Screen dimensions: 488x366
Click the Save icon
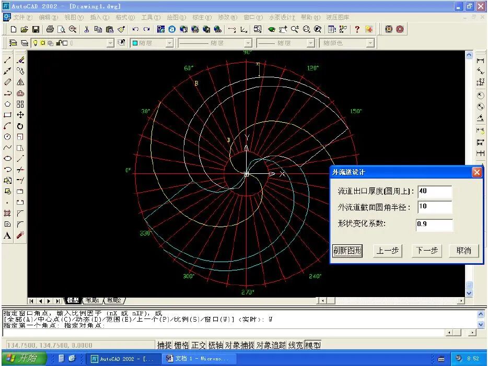pos(36,29)
